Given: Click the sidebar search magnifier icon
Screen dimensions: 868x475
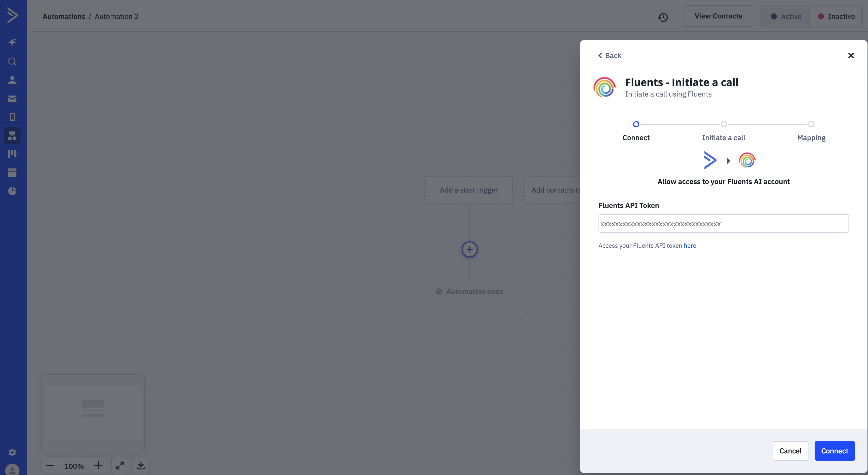Looking at the screenshot, I should point(13,62).
